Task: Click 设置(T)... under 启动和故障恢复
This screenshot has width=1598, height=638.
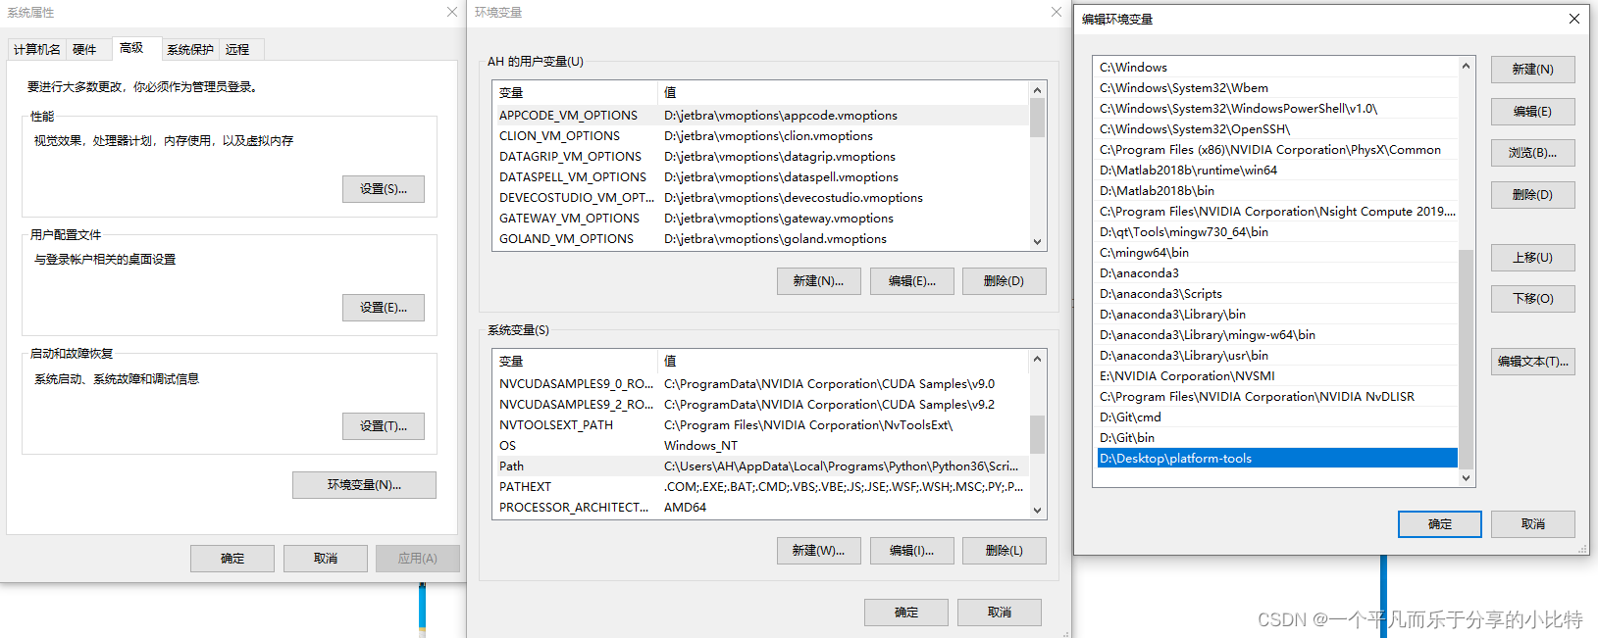Action: tap(384, 426)
